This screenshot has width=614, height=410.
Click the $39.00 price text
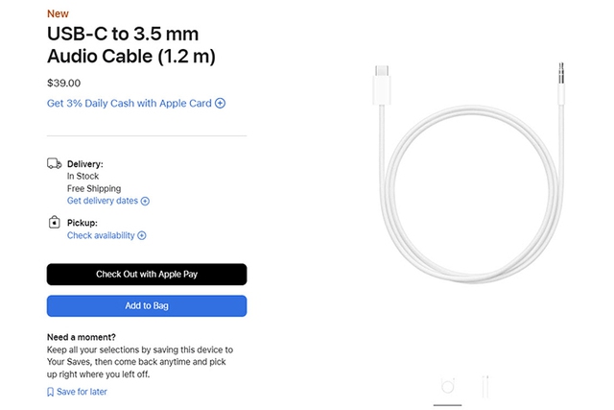coord(64,84)
